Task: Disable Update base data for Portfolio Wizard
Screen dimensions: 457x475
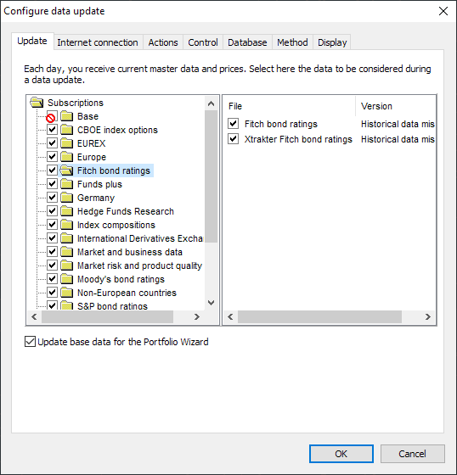Action: 30,342
